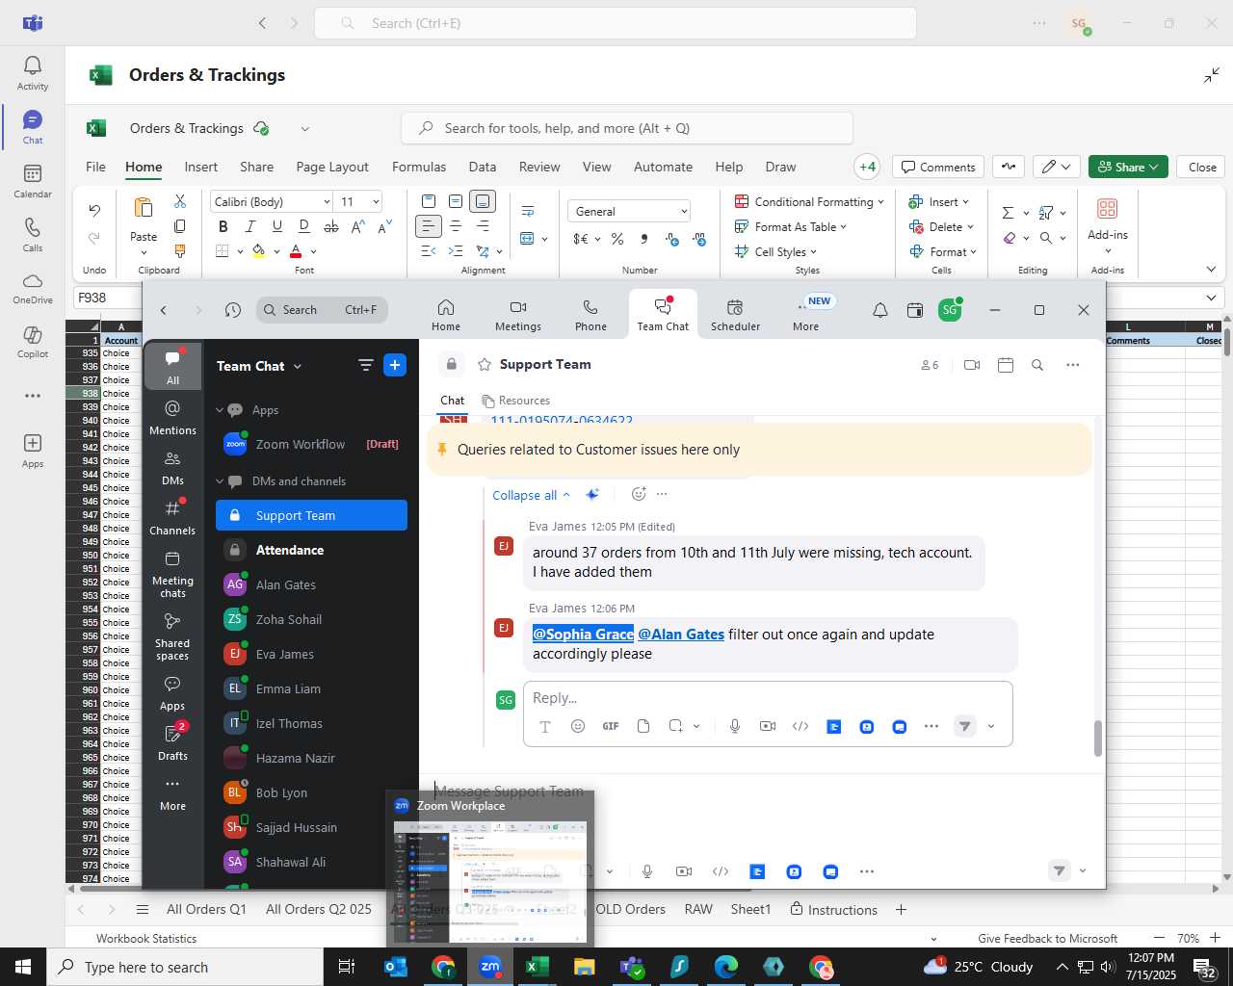Collapse the Apps section in Zoom chat list

click(220, 410)
